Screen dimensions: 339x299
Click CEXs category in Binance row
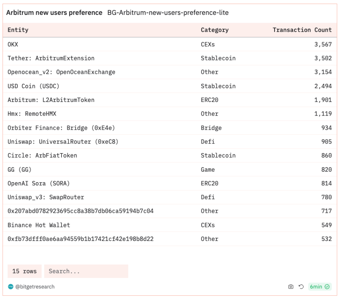click(208, 225)
